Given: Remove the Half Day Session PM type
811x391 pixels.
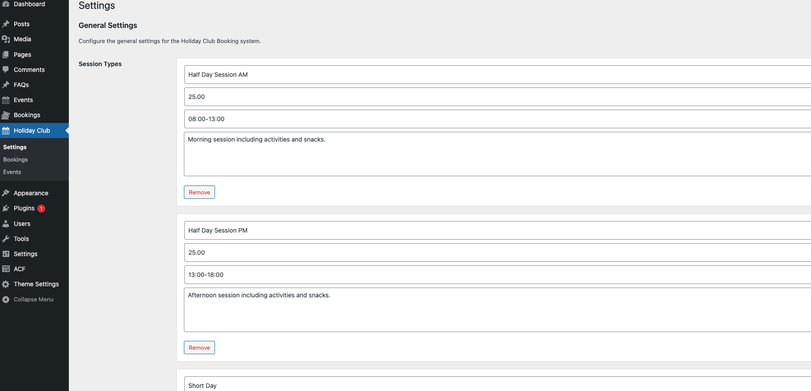Looking at the screenshot, I should (199, 348).
